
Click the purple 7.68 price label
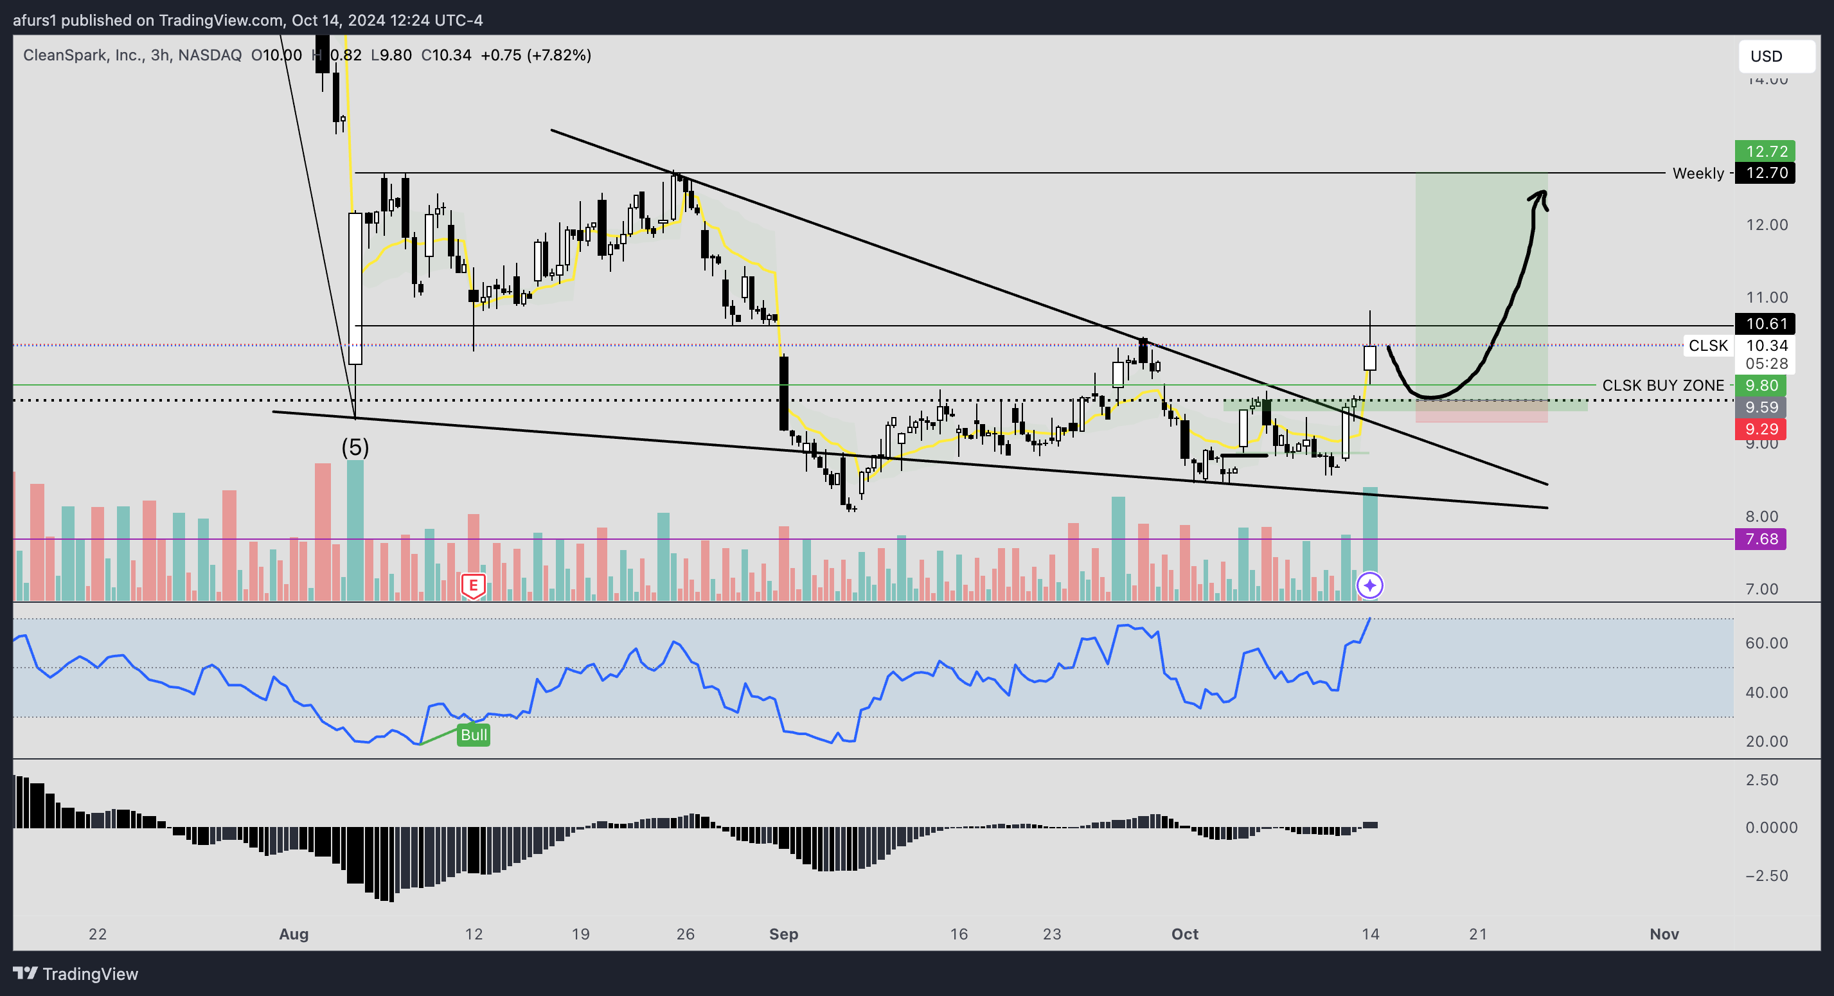1761,539
